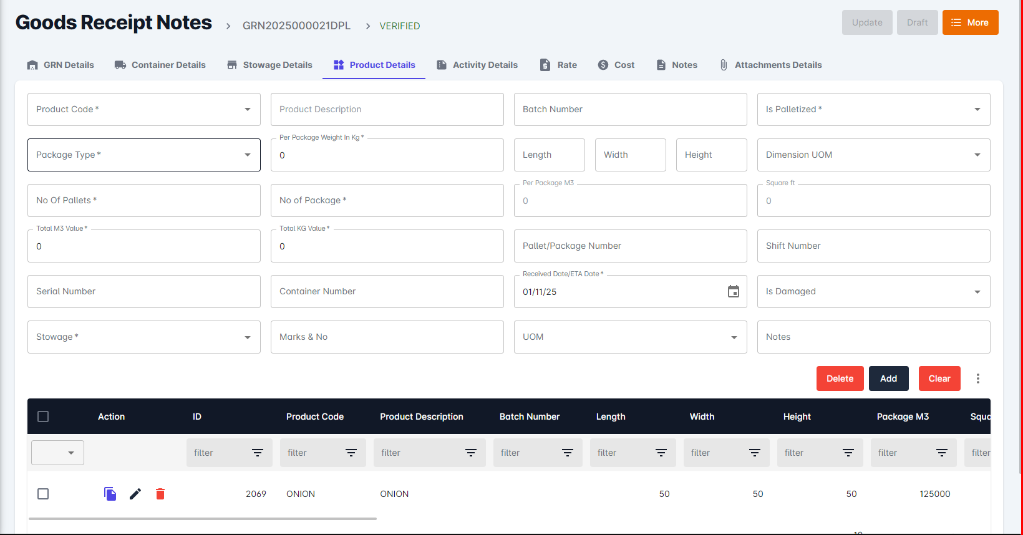Click the Add button
This screenshot has height=535, width=1023.
tap(888, 378)
